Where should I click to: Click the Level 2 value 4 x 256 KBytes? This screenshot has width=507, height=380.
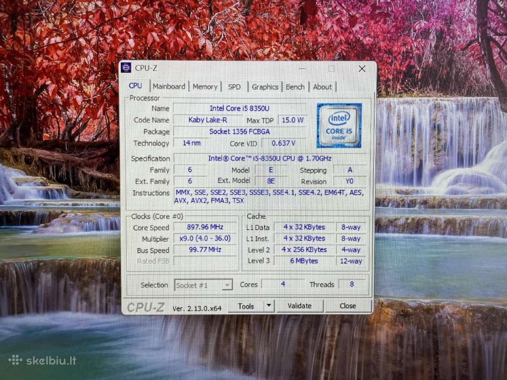coord(304,250)
